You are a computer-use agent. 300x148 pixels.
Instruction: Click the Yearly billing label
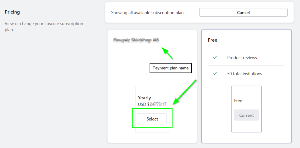pyautogui.click(x=144, y=98)
